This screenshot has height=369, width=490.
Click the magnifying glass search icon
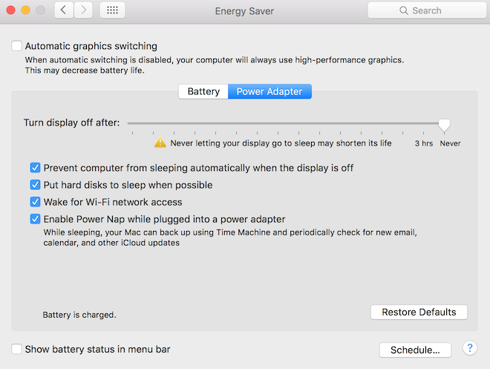[403, 10]
